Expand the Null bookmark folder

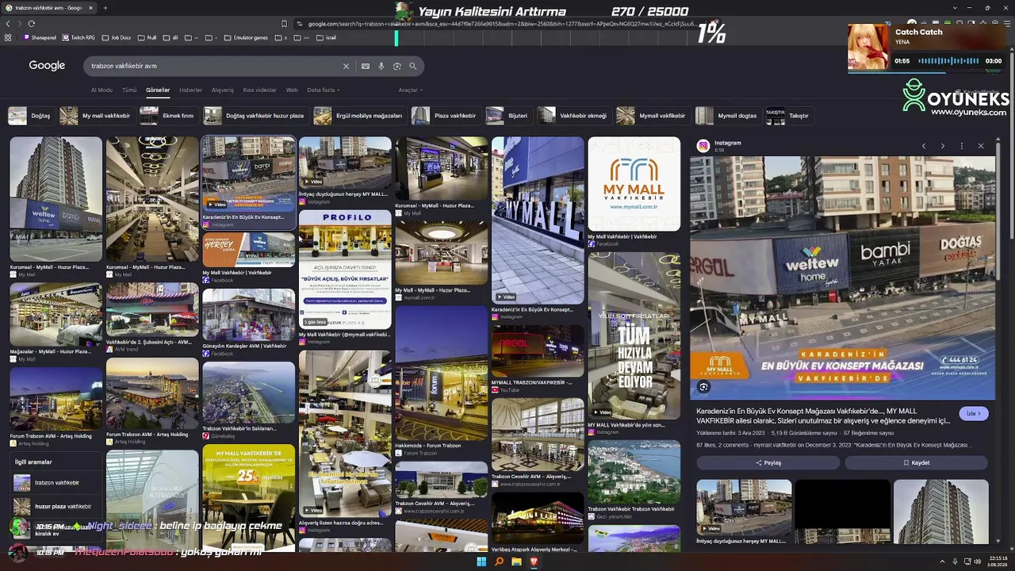coord(147,37)
